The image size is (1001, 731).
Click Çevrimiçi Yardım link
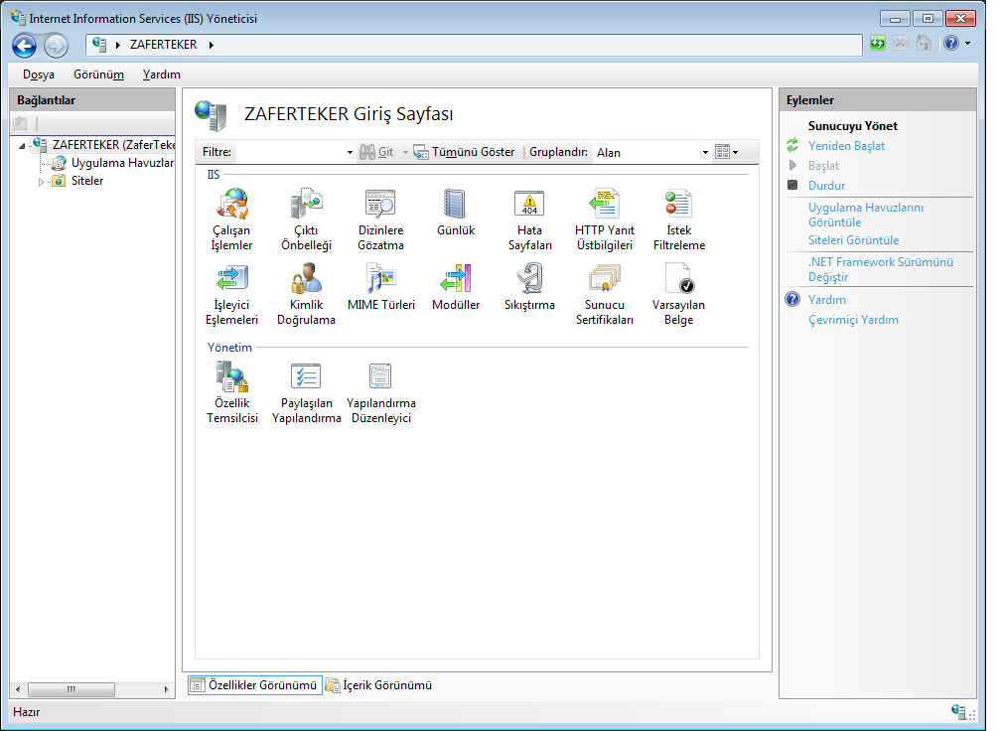853,320
